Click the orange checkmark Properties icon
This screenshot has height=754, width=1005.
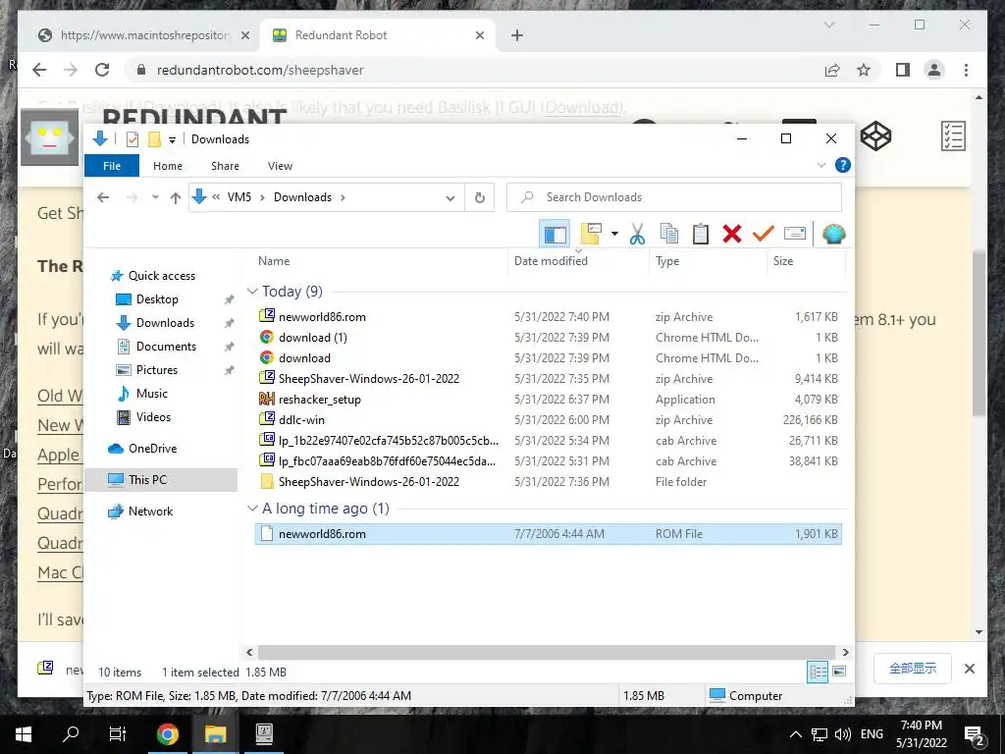point(764,234)
